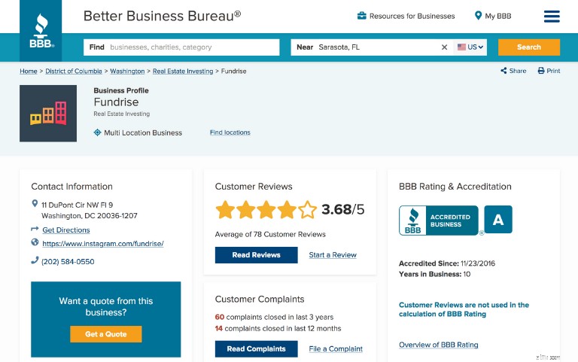Click the Fundrise business name heading
This screenshot has height=362, width=578.
click(116, 102)
